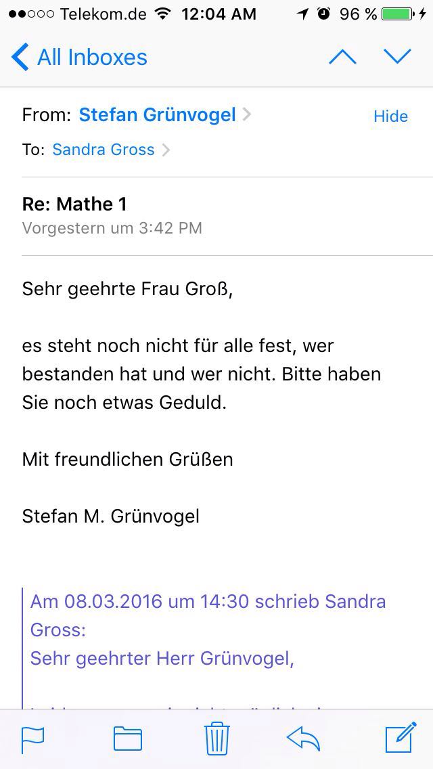Tap the battery icon in the status bar
Viewport: 433px width, 769px height.
[400, 14]
